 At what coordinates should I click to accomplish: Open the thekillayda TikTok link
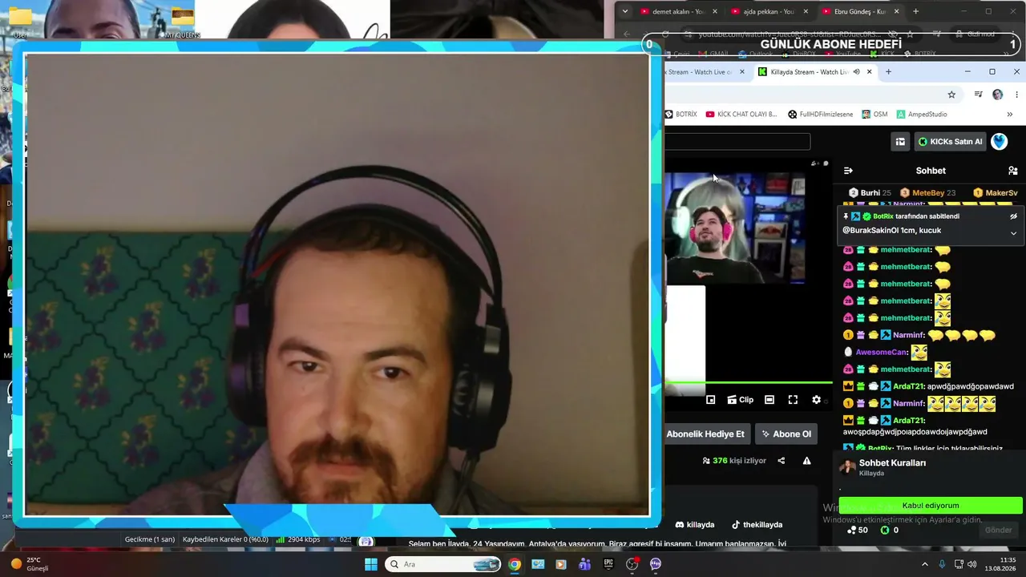(x=757, y=525)
